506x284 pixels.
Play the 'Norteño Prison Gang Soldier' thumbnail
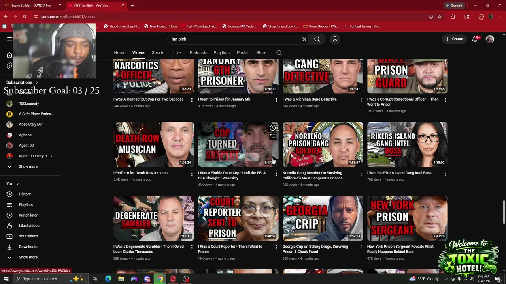(x=323, y=144)
